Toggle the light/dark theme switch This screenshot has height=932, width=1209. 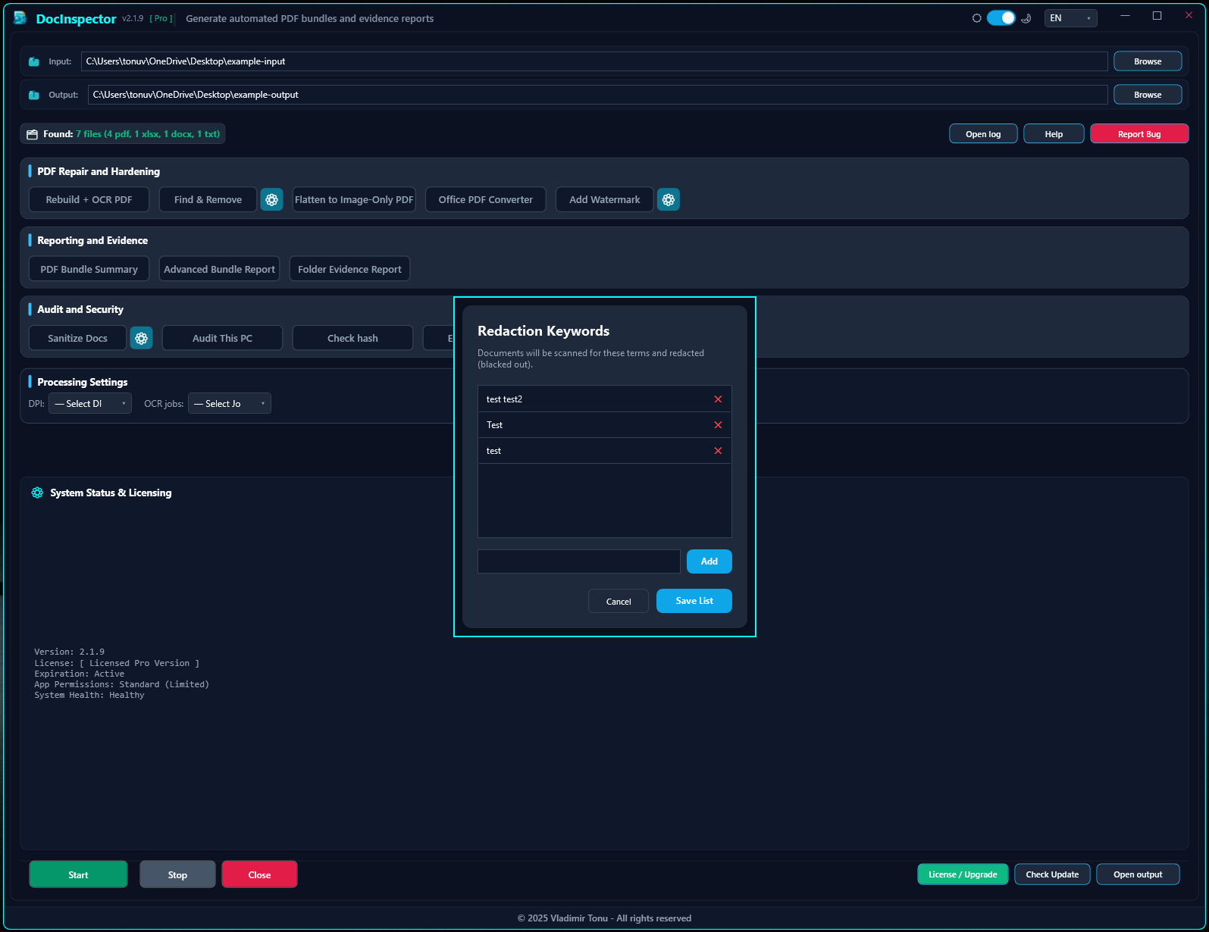click(1001, 18)
